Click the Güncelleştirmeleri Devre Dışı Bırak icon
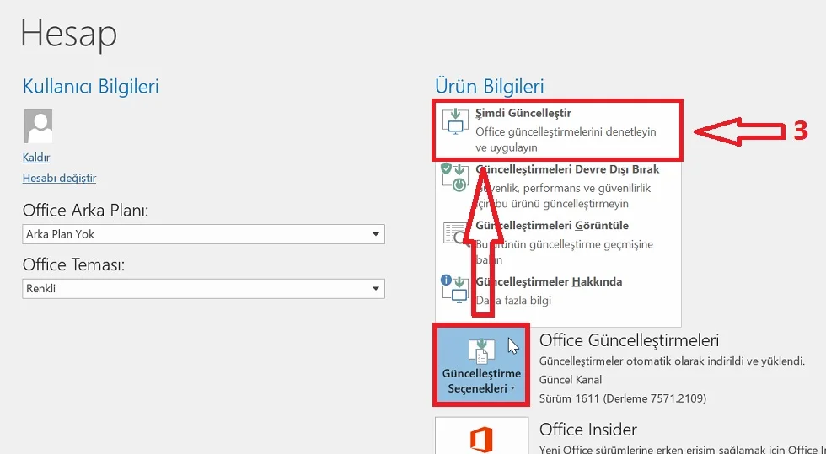The image size is (826, 454). pos(454,178)
